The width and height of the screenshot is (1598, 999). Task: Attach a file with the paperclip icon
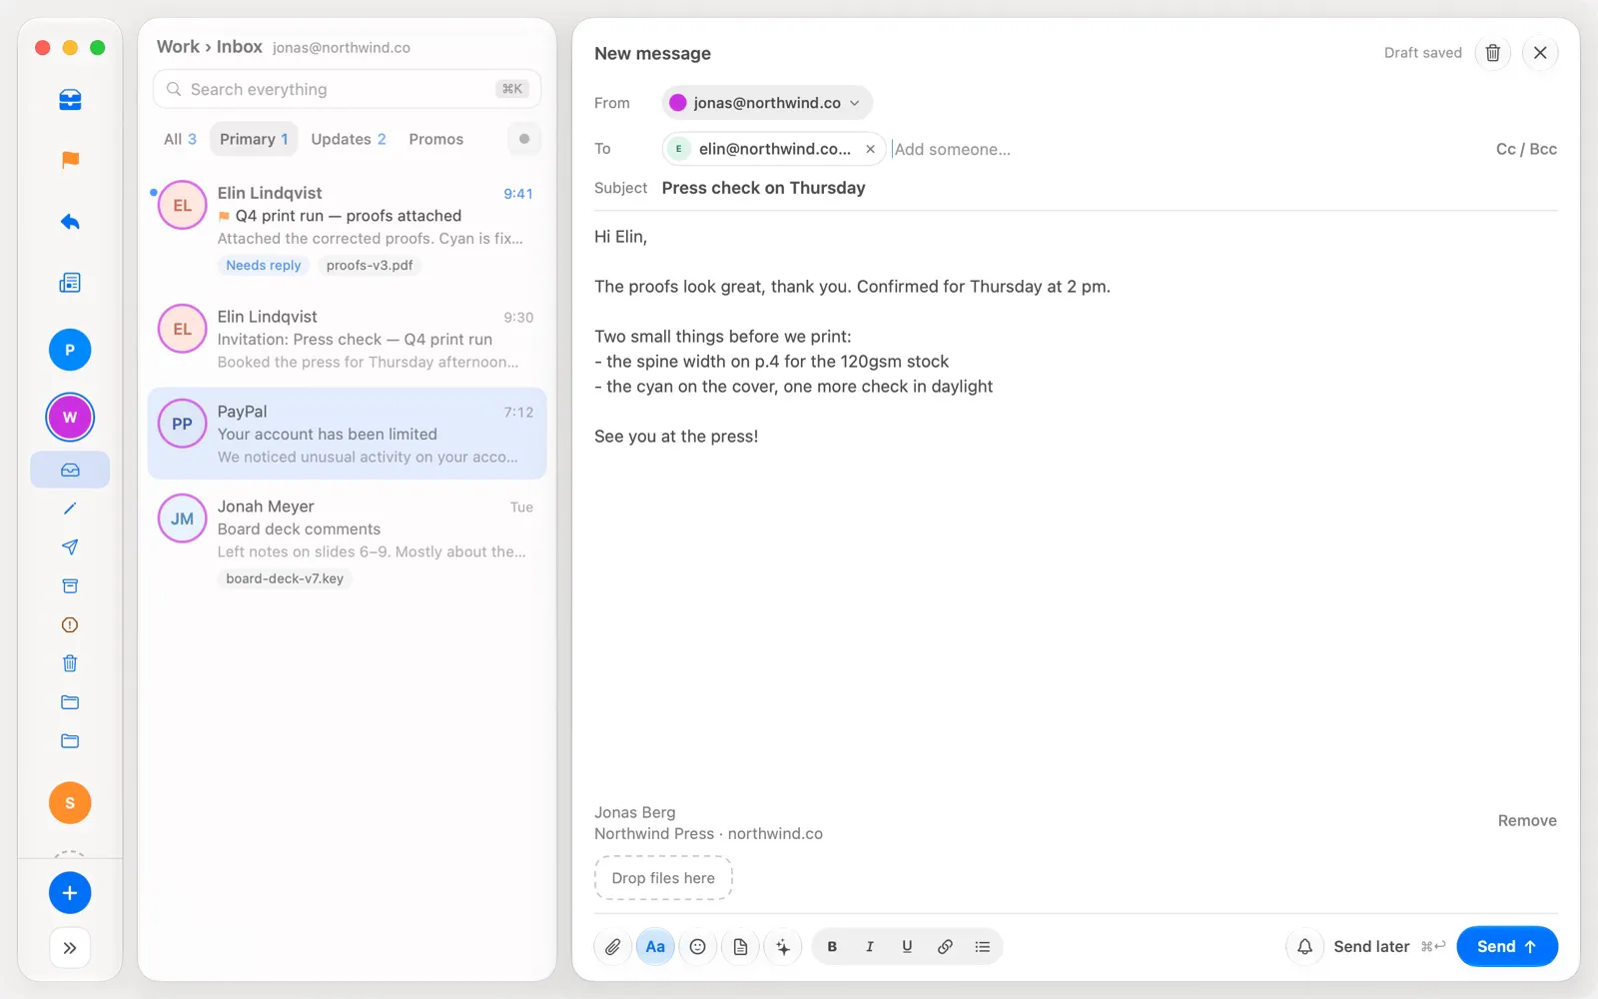[613, 947]
